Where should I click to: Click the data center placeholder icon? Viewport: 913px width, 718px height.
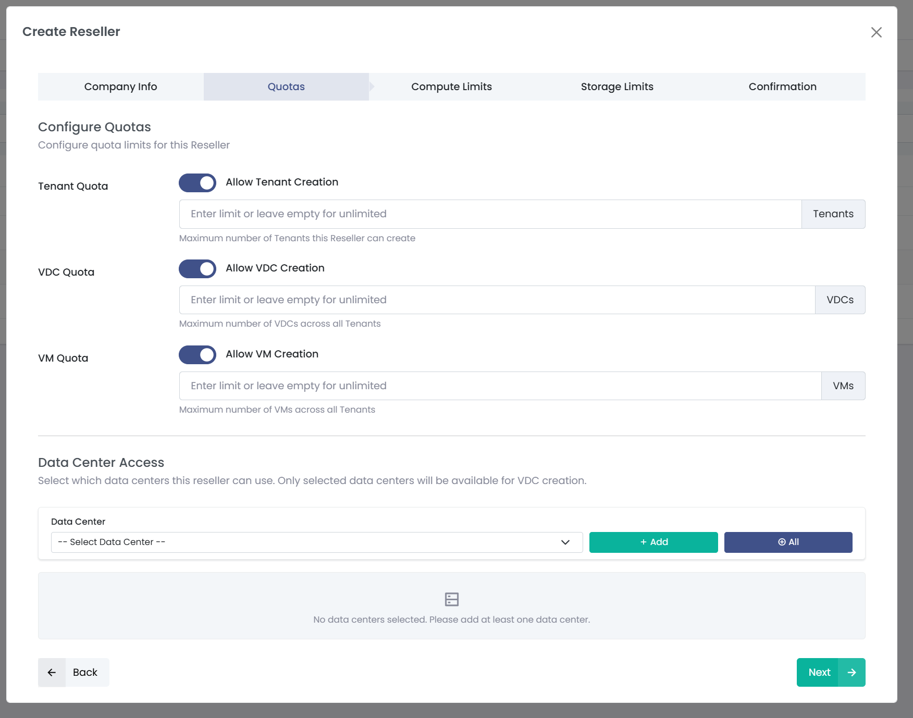click(451, 599)
